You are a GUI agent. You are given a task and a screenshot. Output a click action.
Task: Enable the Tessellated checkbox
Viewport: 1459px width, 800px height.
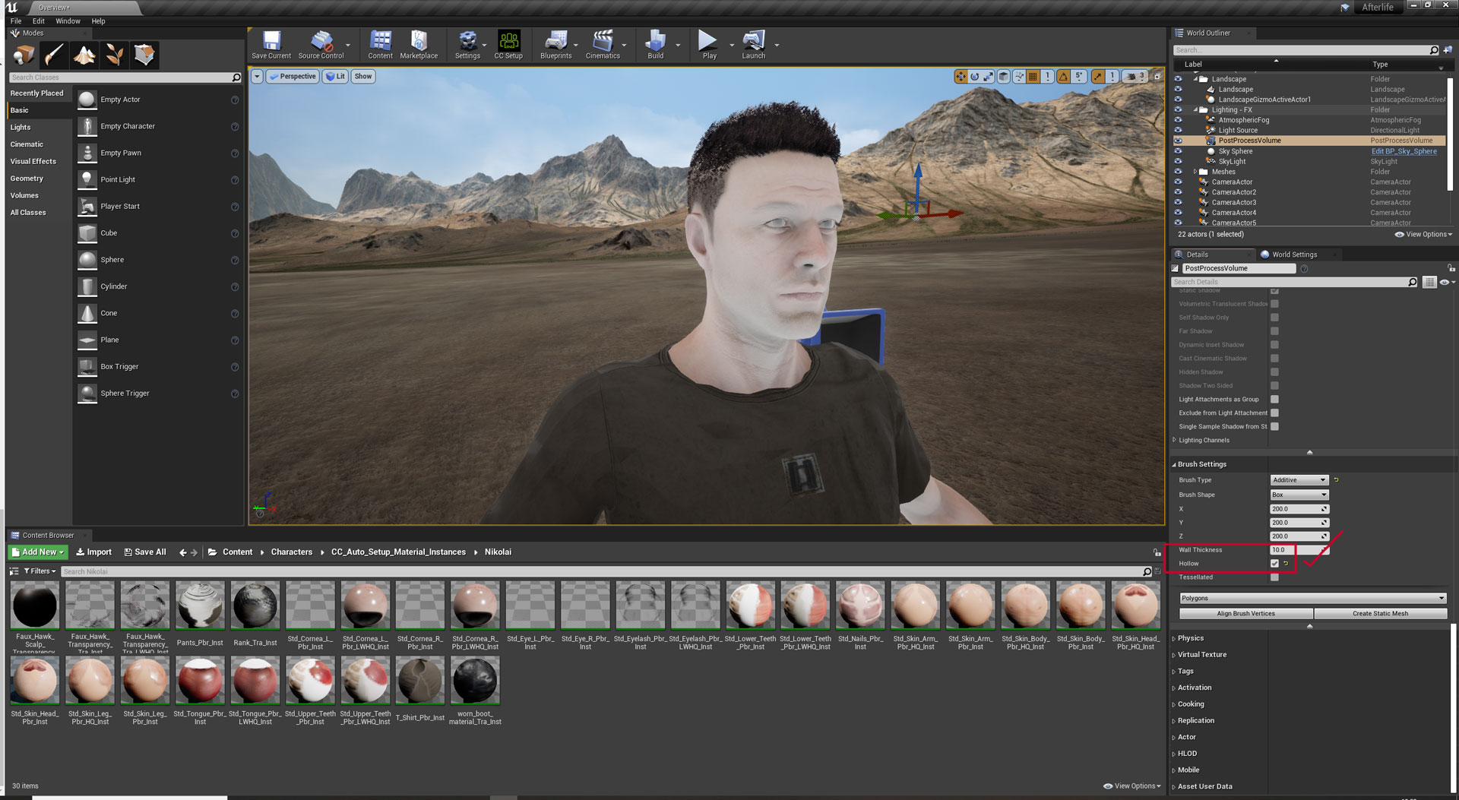1274,577
